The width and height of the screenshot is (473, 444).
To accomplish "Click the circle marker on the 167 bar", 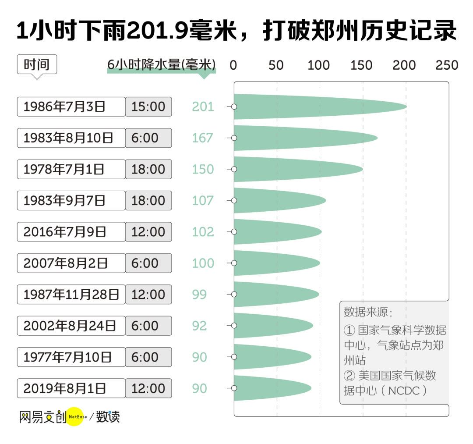I will [x=234, y=138].
